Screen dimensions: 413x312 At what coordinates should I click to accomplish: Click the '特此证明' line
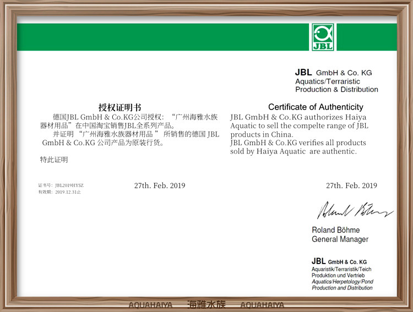coord(54,160)
